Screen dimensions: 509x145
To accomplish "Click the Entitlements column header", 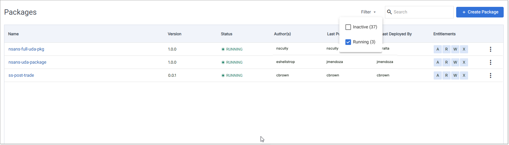I will (x=444, y=34).
